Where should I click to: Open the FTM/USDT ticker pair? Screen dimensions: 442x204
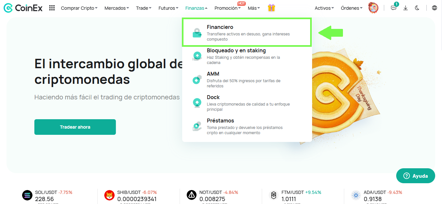tap(293, 192)
